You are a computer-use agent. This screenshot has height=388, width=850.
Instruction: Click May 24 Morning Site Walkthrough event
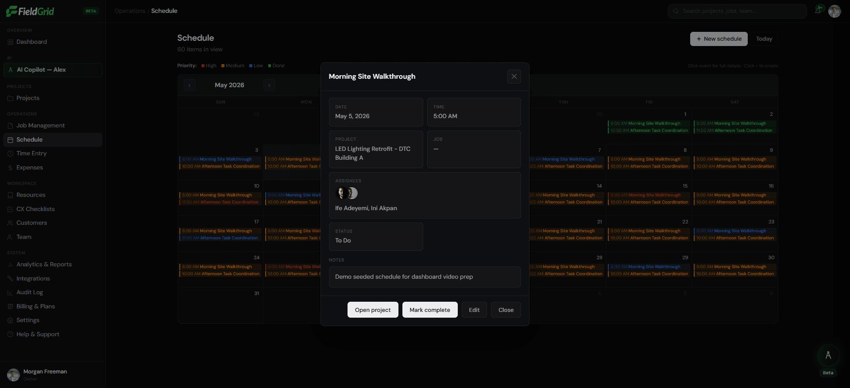click(x=220, y=267)
